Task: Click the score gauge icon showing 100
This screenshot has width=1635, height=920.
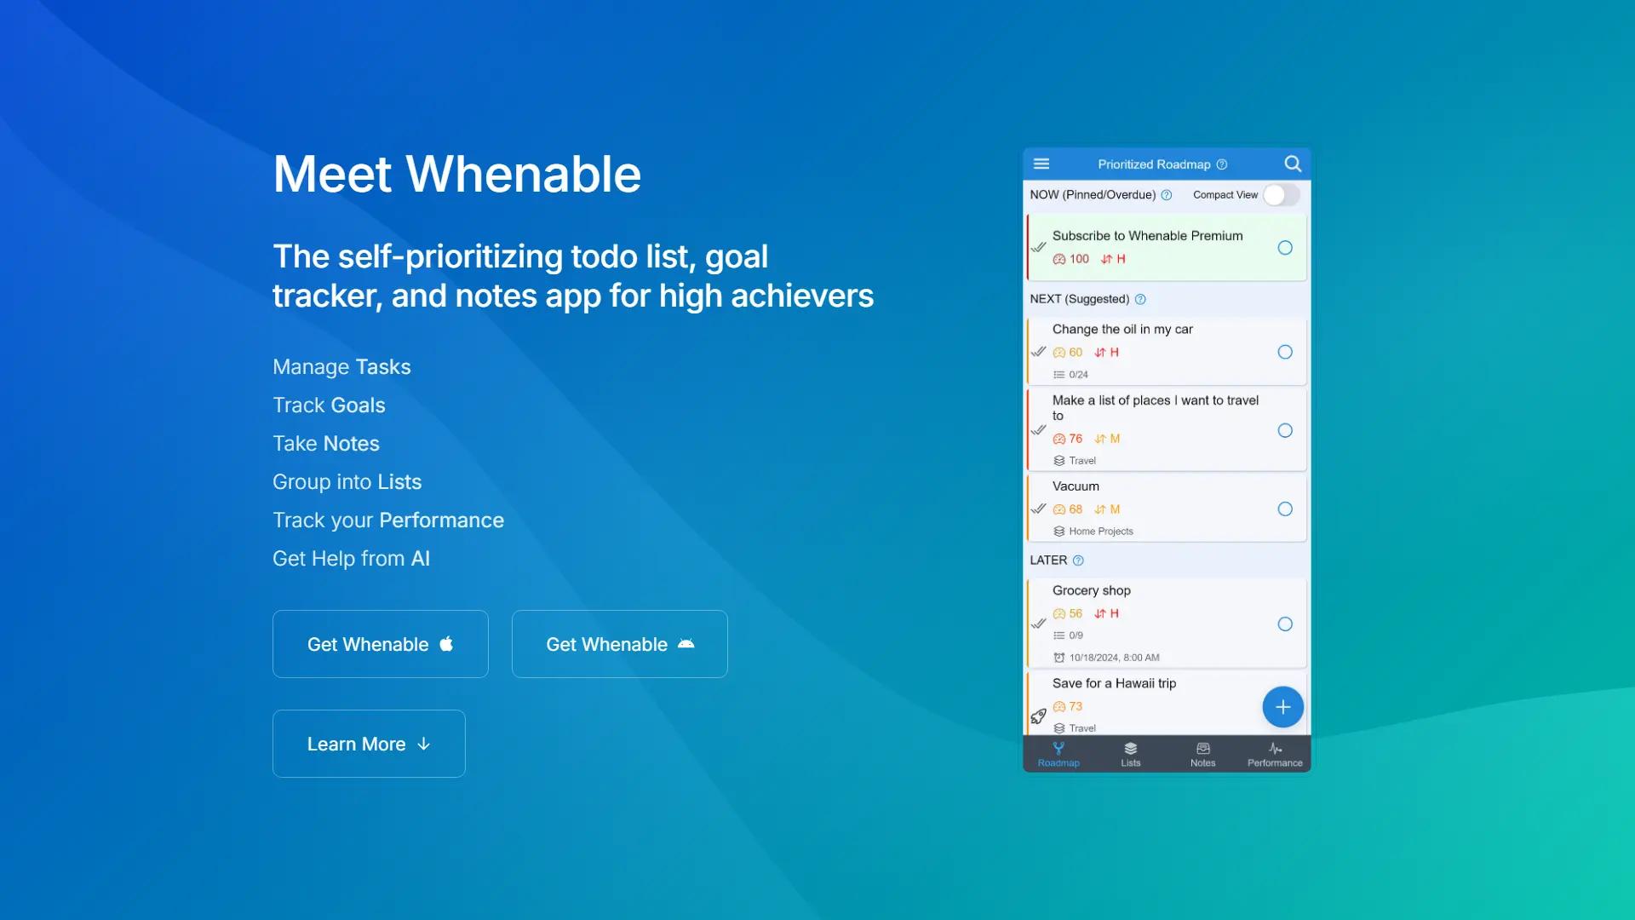Action: (1059, 259)
